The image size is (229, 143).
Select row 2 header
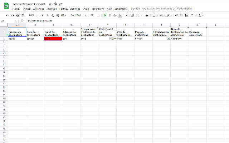pos(4,39)
